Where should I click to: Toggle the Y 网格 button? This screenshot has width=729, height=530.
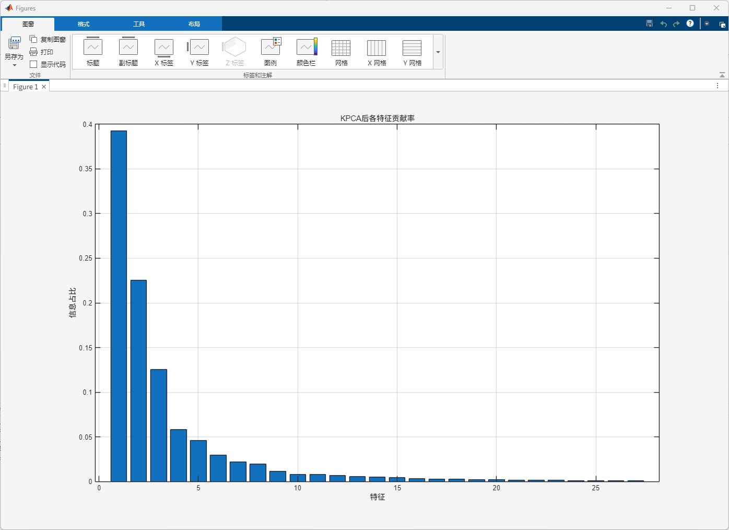[413, 51]
